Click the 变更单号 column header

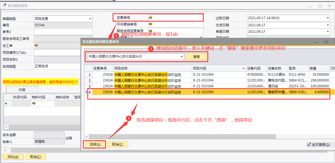click(103, 68)
